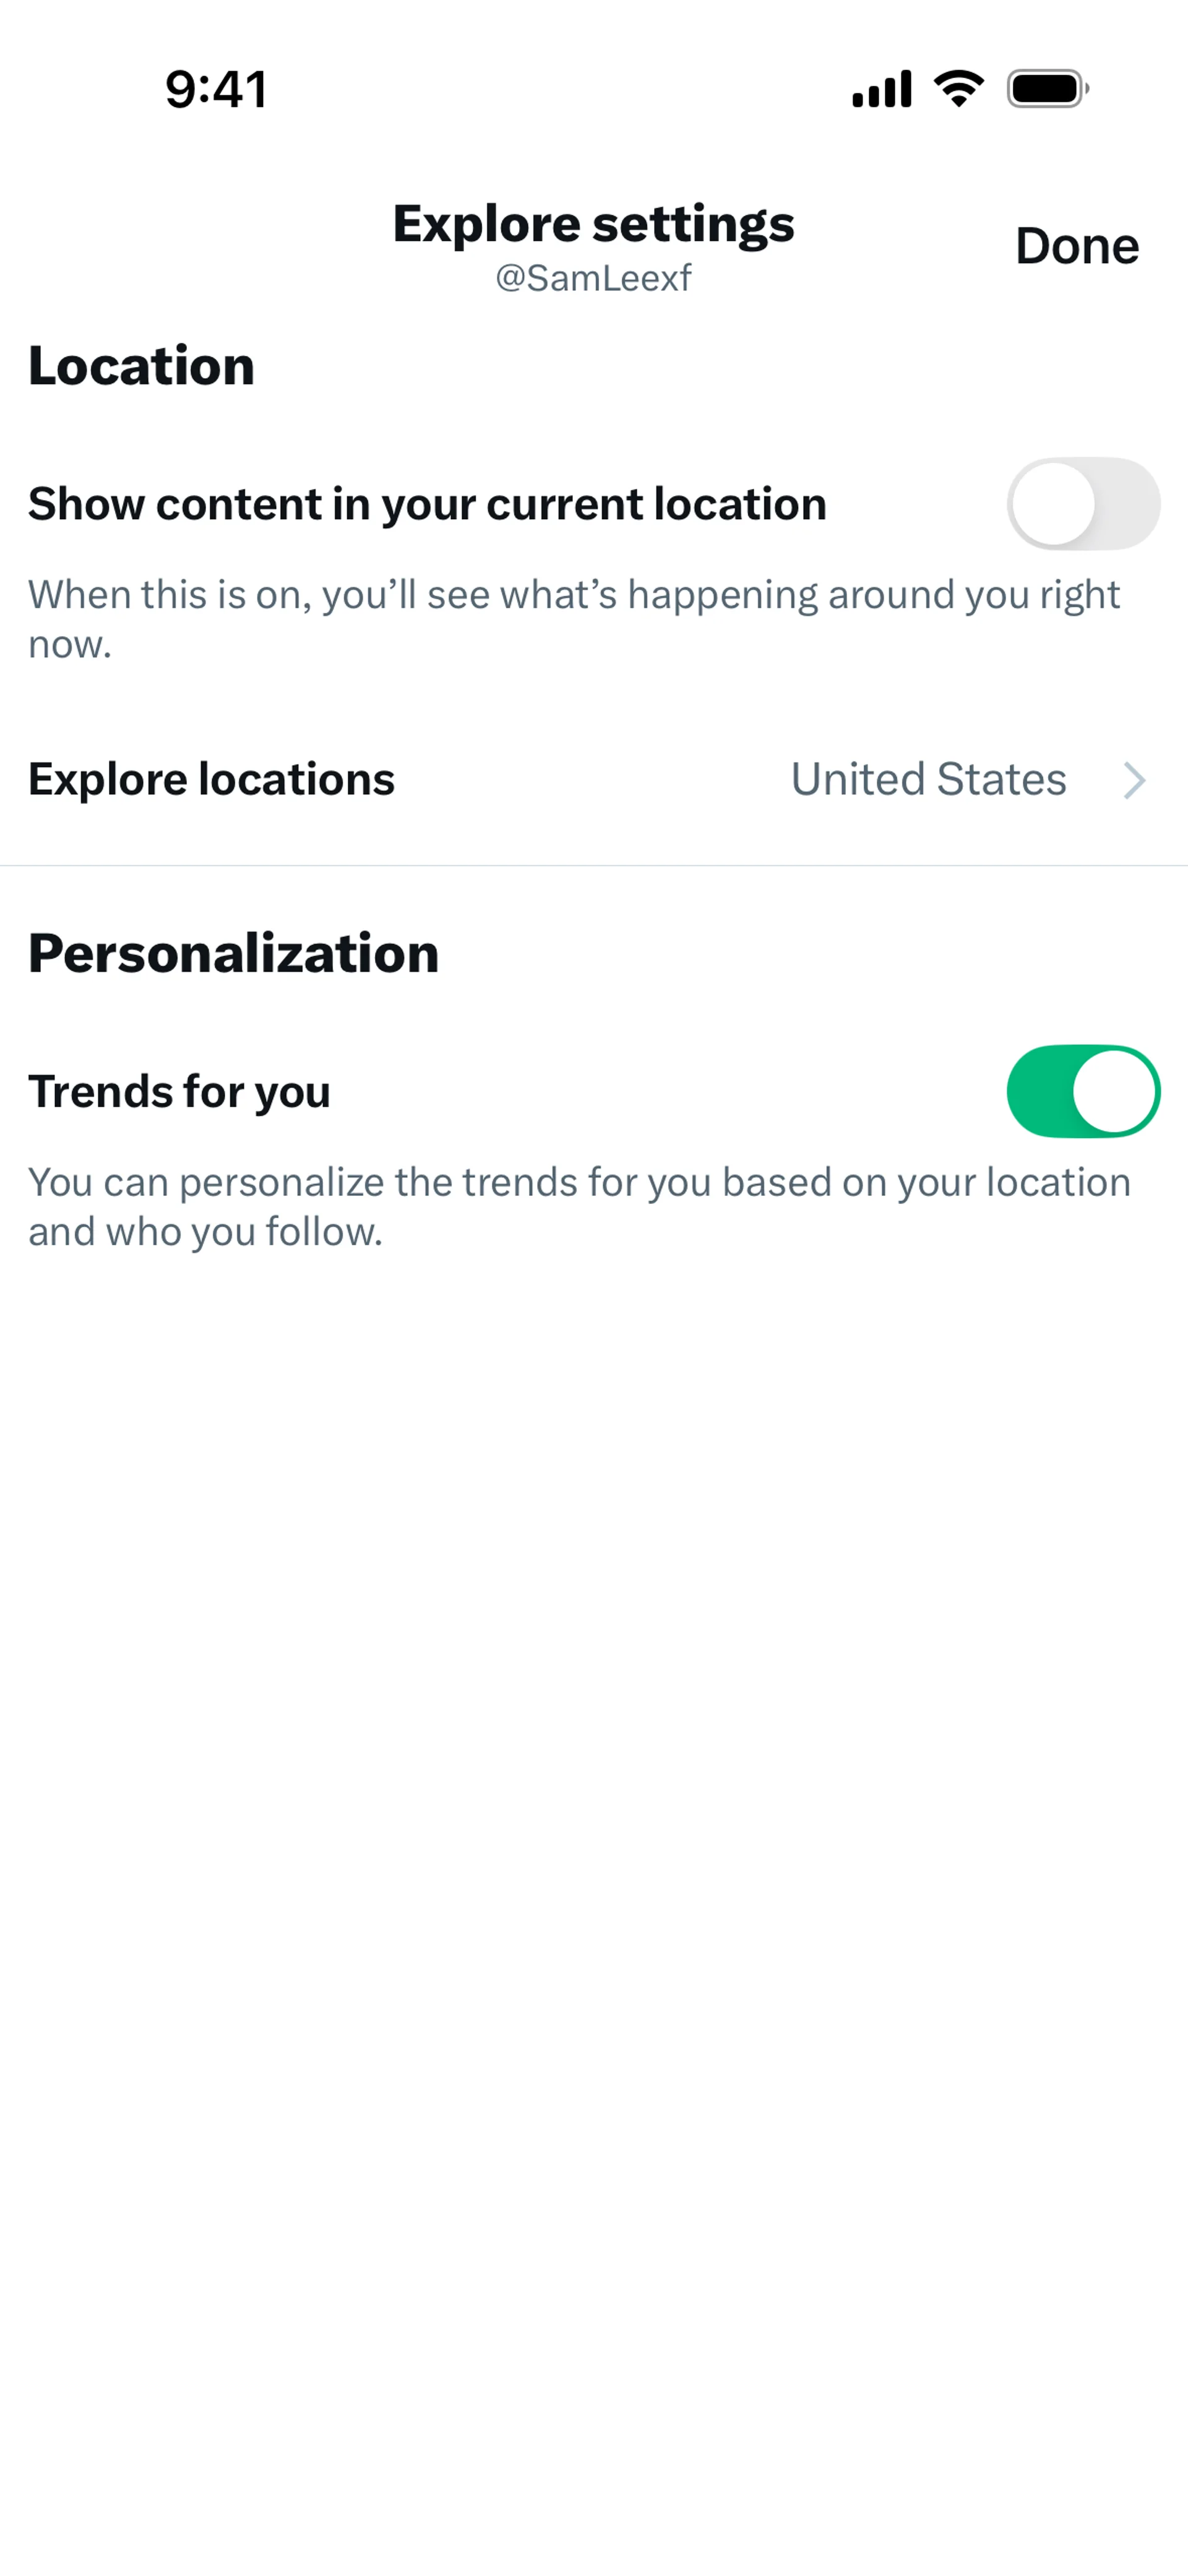Turn off the Trends for you switch
Screen dimensions: 1188x2576
1082,1091
